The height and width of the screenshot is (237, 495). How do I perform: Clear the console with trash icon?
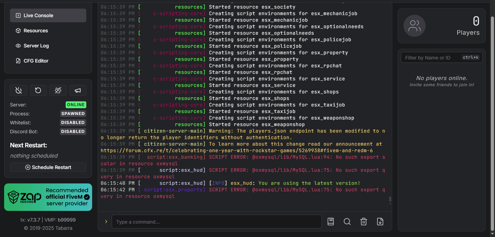point(364,222)
